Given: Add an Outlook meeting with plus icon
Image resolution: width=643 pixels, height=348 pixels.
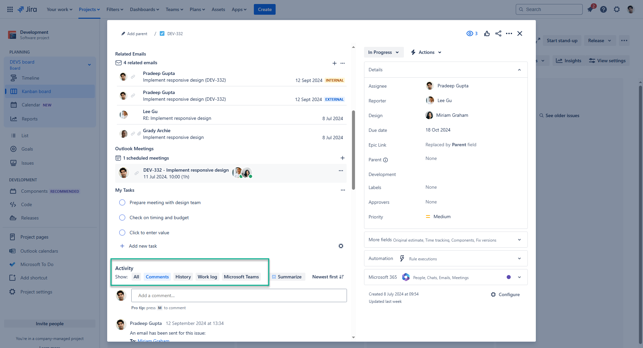Looking at the screenshot, I should (x=342, y=158).
